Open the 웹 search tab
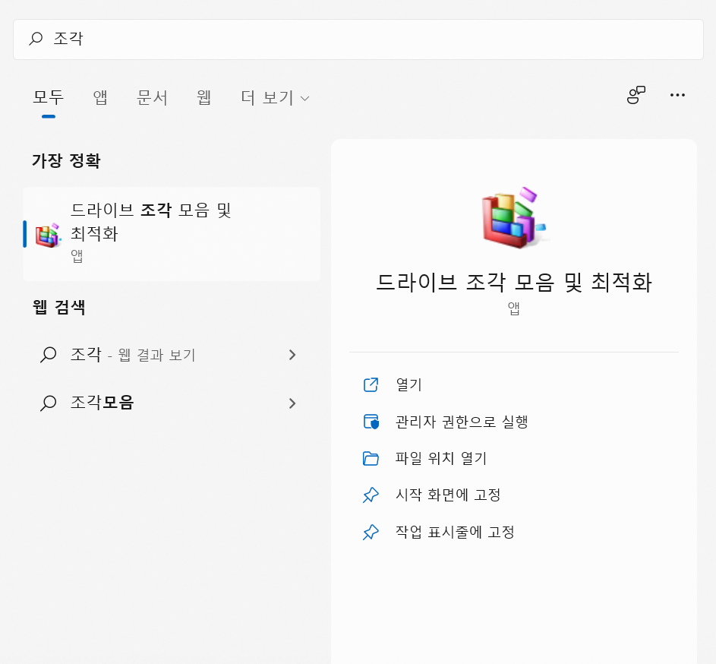 click(203, 97)
